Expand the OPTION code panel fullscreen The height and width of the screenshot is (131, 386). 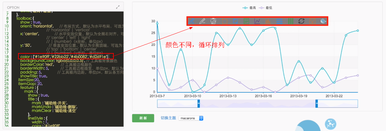(118, 7)
